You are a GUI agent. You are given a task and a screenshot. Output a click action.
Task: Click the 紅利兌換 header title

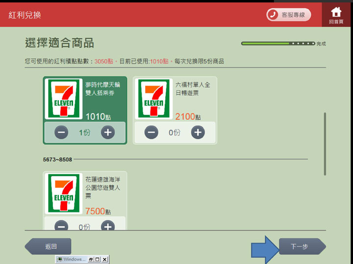pyautogui.click(x=25, y=15)
